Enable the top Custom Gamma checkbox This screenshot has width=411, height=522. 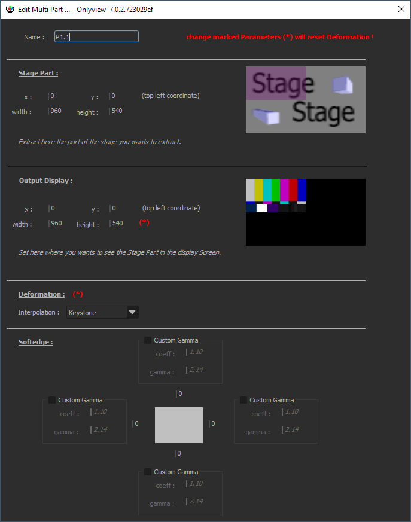click(x=148, y=340)
